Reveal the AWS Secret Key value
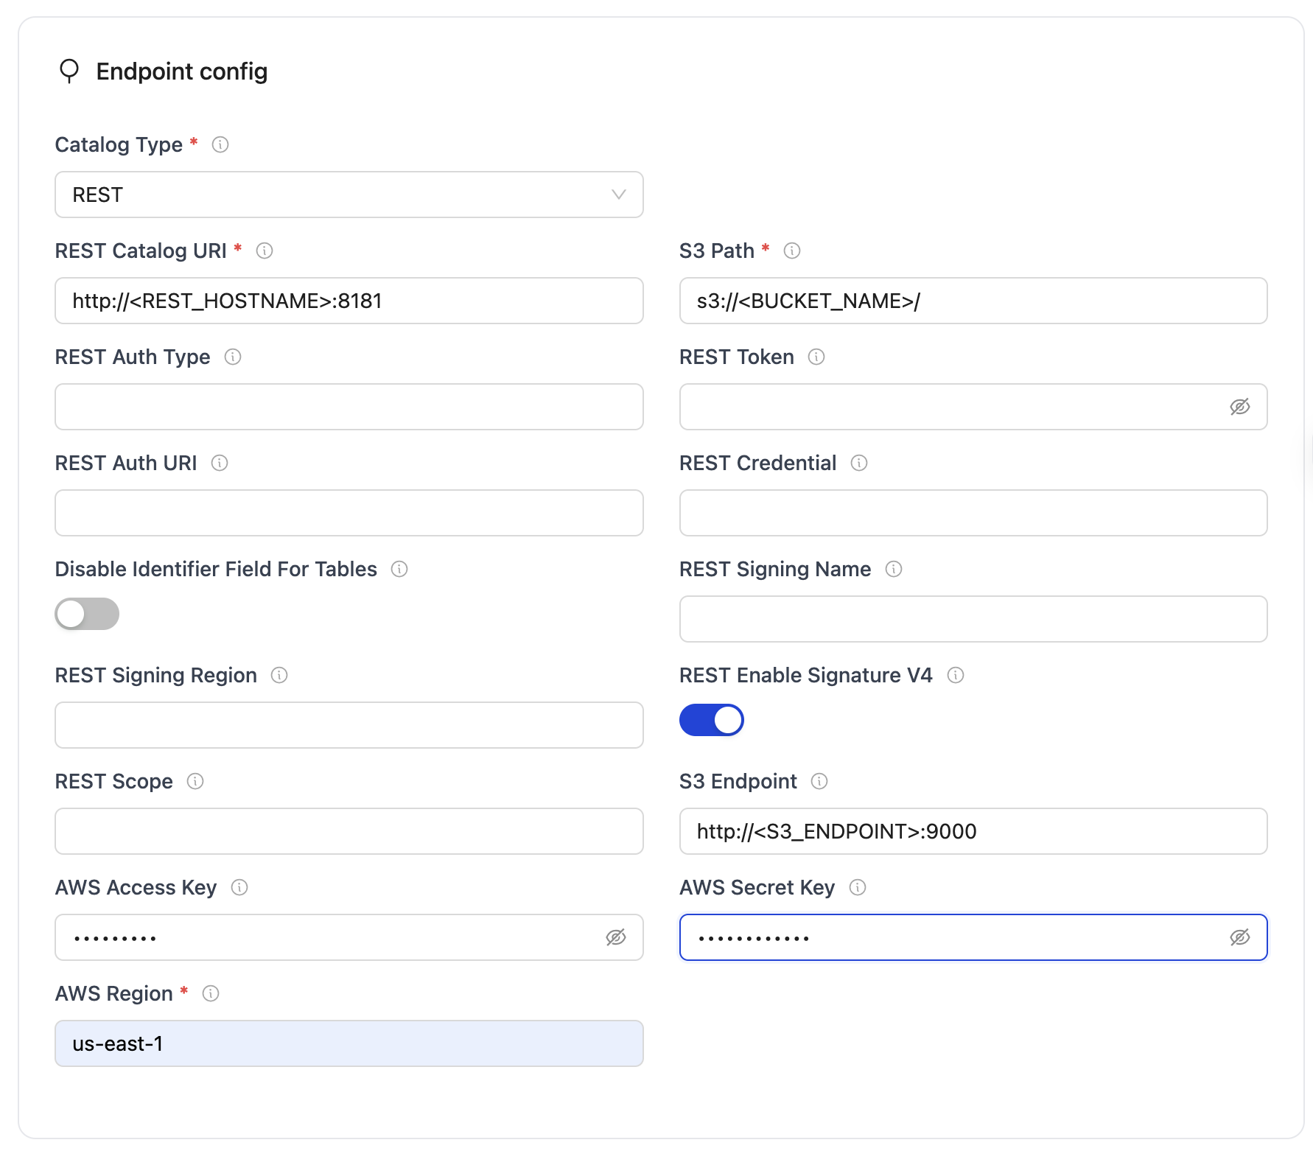The height and width of the screenshot is (1151, 1313). coord(1240,937)
